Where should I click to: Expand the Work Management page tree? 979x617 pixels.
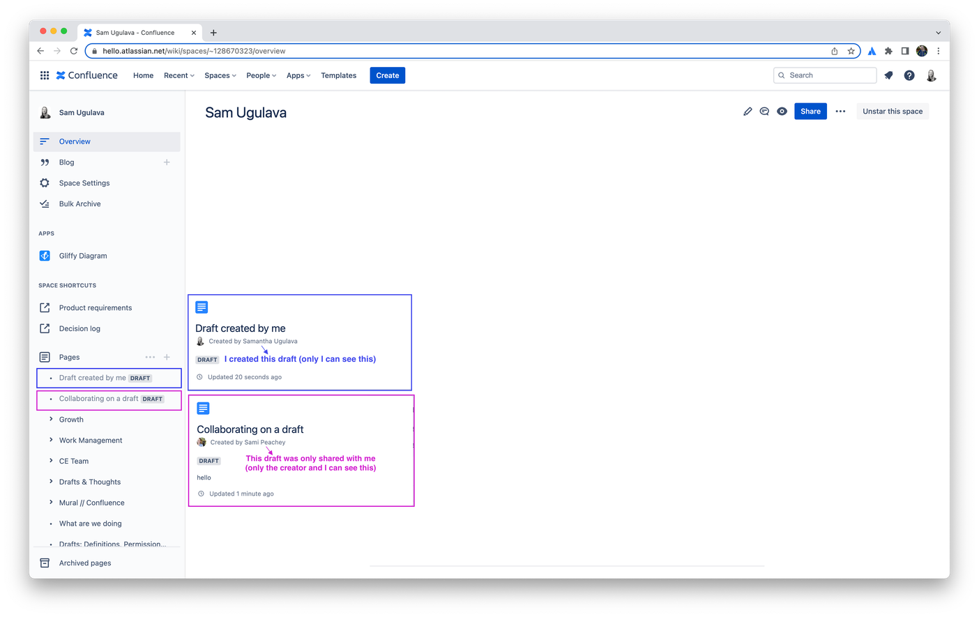coord(51,440)
